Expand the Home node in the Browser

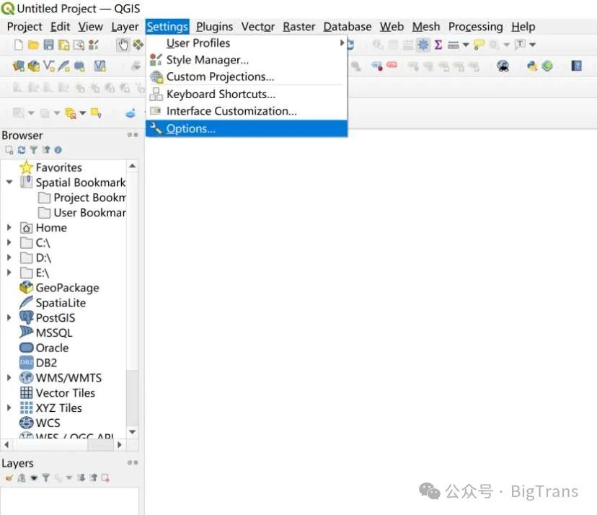(x=9, y=227)
